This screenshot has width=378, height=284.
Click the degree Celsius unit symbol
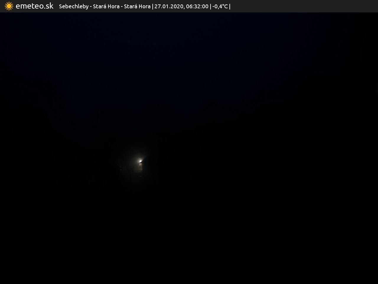(225, 6)
